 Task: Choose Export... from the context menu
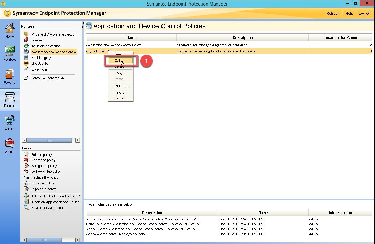point(121,98)
